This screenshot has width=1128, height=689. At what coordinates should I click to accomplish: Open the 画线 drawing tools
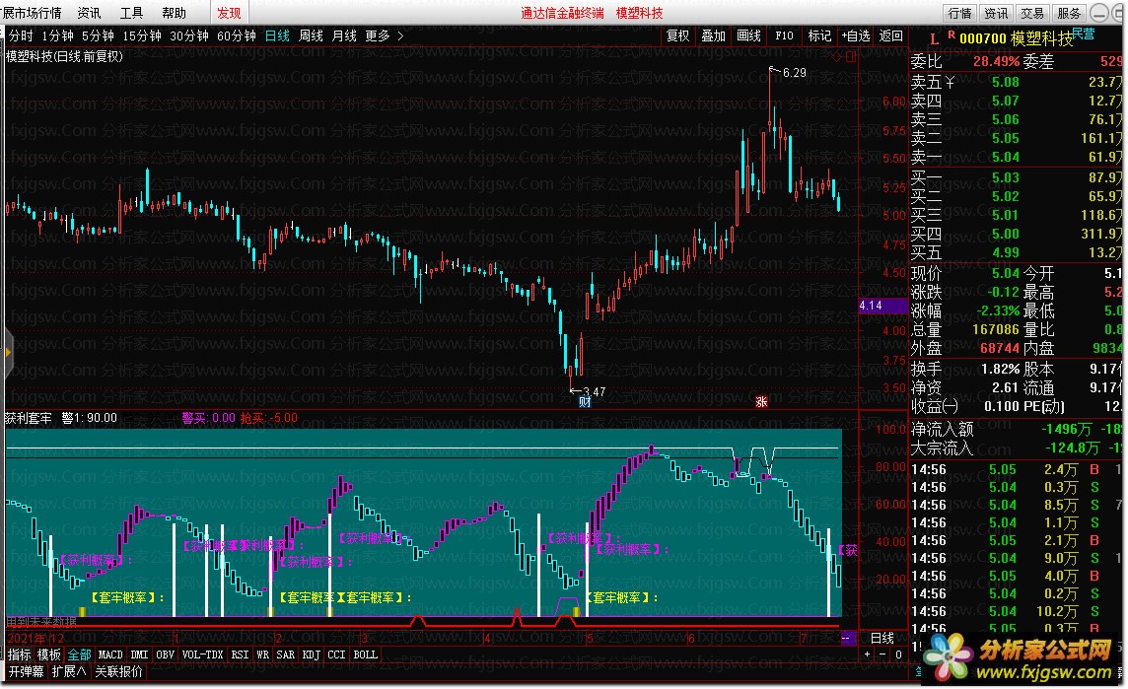coord(749,35)
